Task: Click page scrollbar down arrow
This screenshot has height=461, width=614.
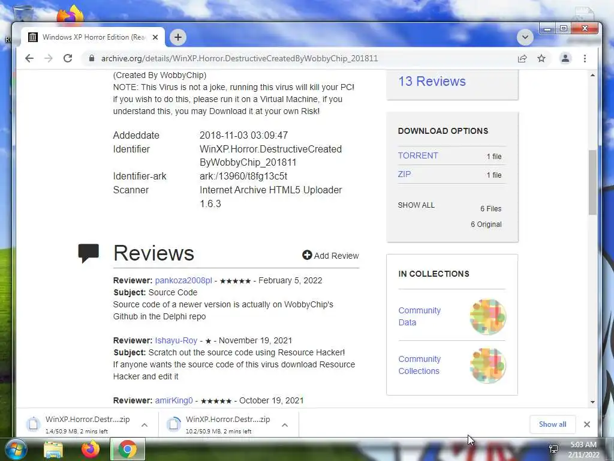Action: [593, 402]
